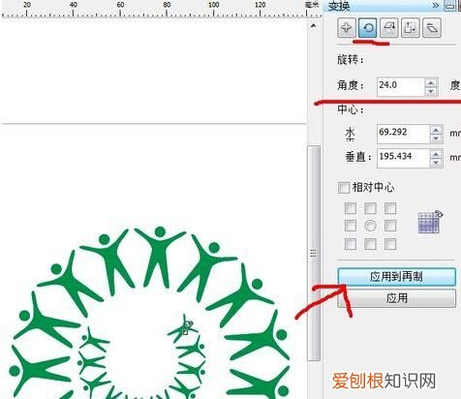Select the middle-left anchor point checkbox
The width and height of the screenshot is (461, 399).
tap(351, 226)
